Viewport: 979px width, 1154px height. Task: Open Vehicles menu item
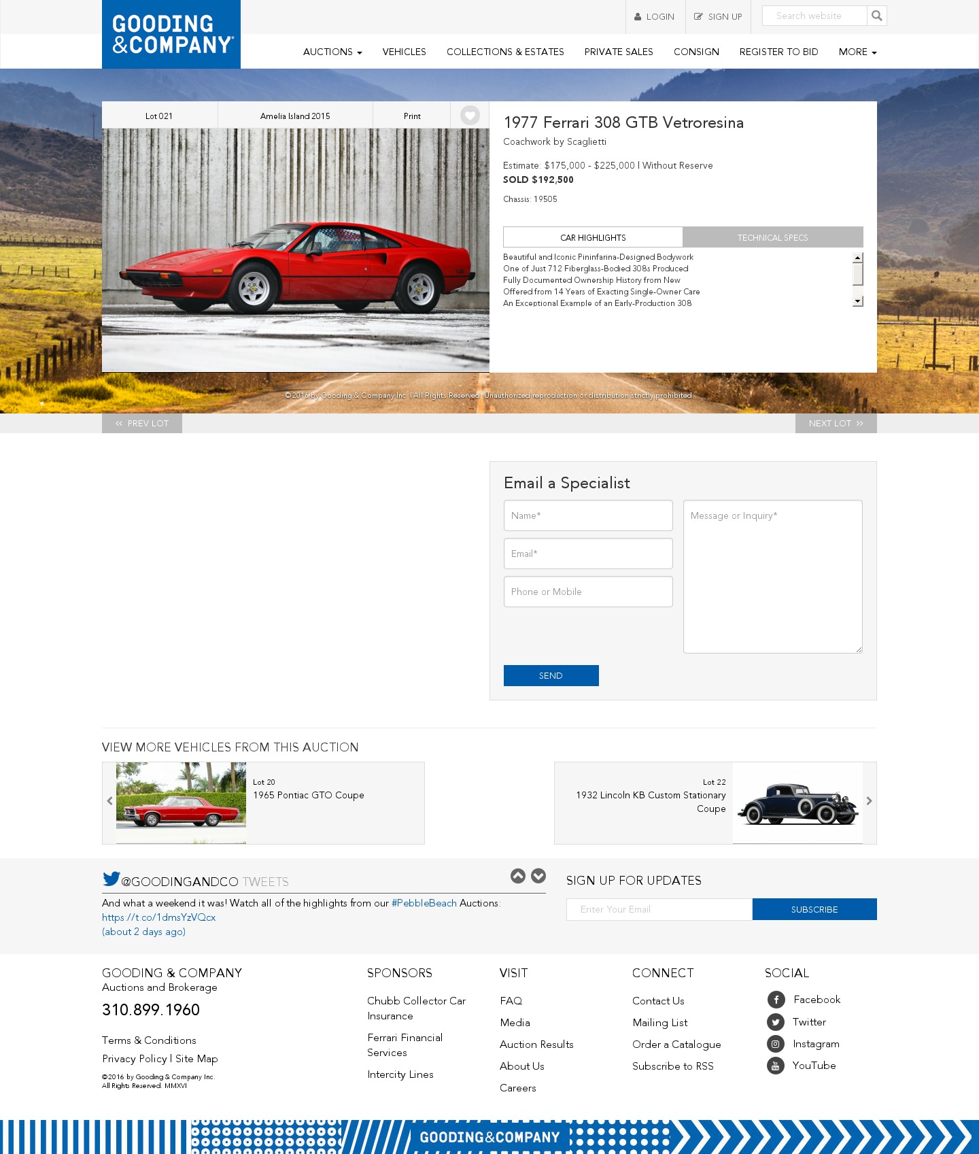(x=404, y=52)
